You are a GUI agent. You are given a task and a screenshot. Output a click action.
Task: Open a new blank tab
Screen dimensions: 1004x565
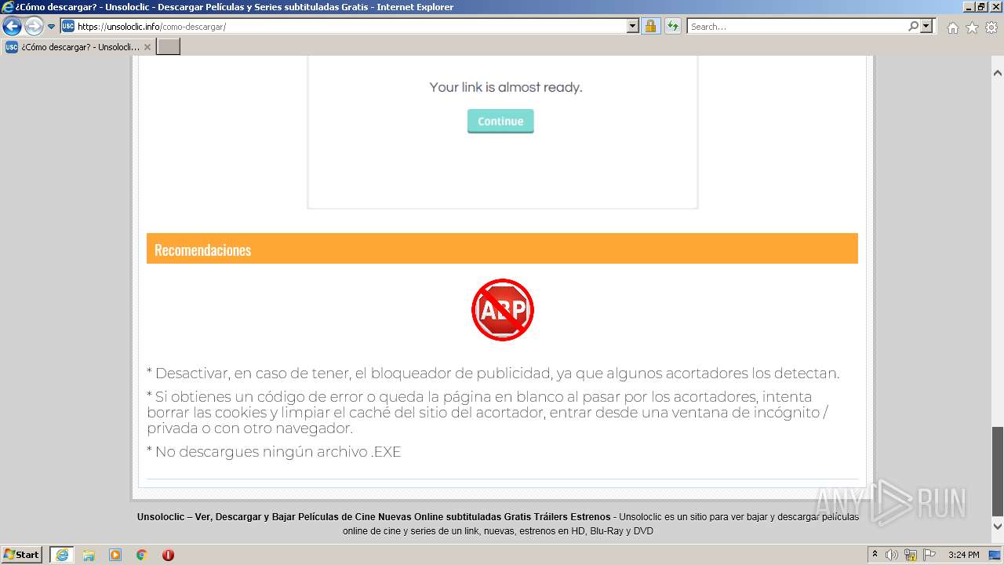tap(169, 47)
